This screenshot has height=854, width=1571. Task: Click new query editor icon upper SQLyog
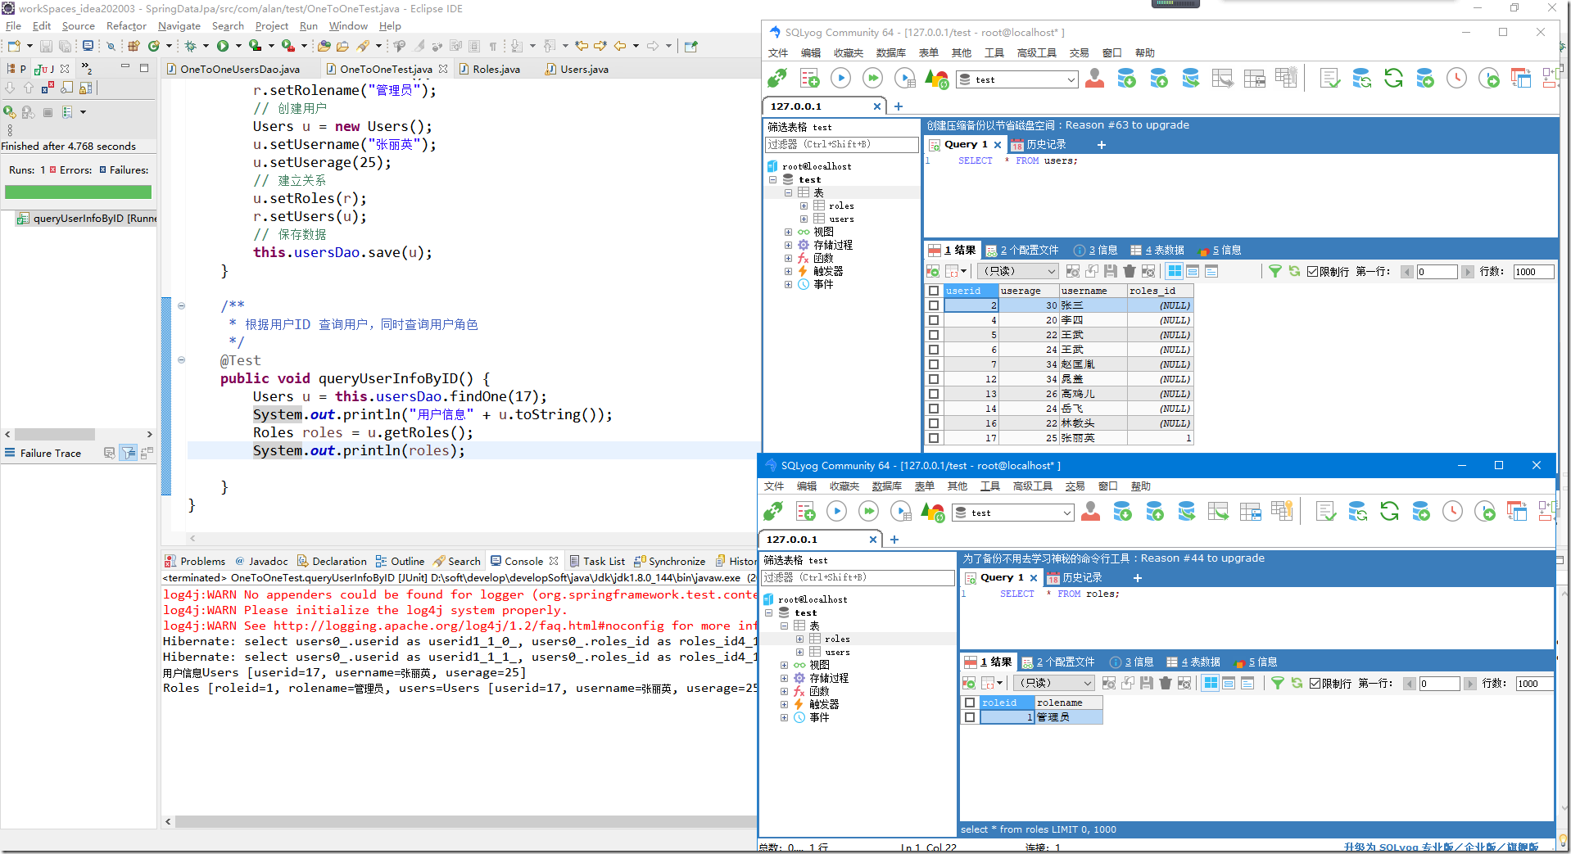point(809,79)
